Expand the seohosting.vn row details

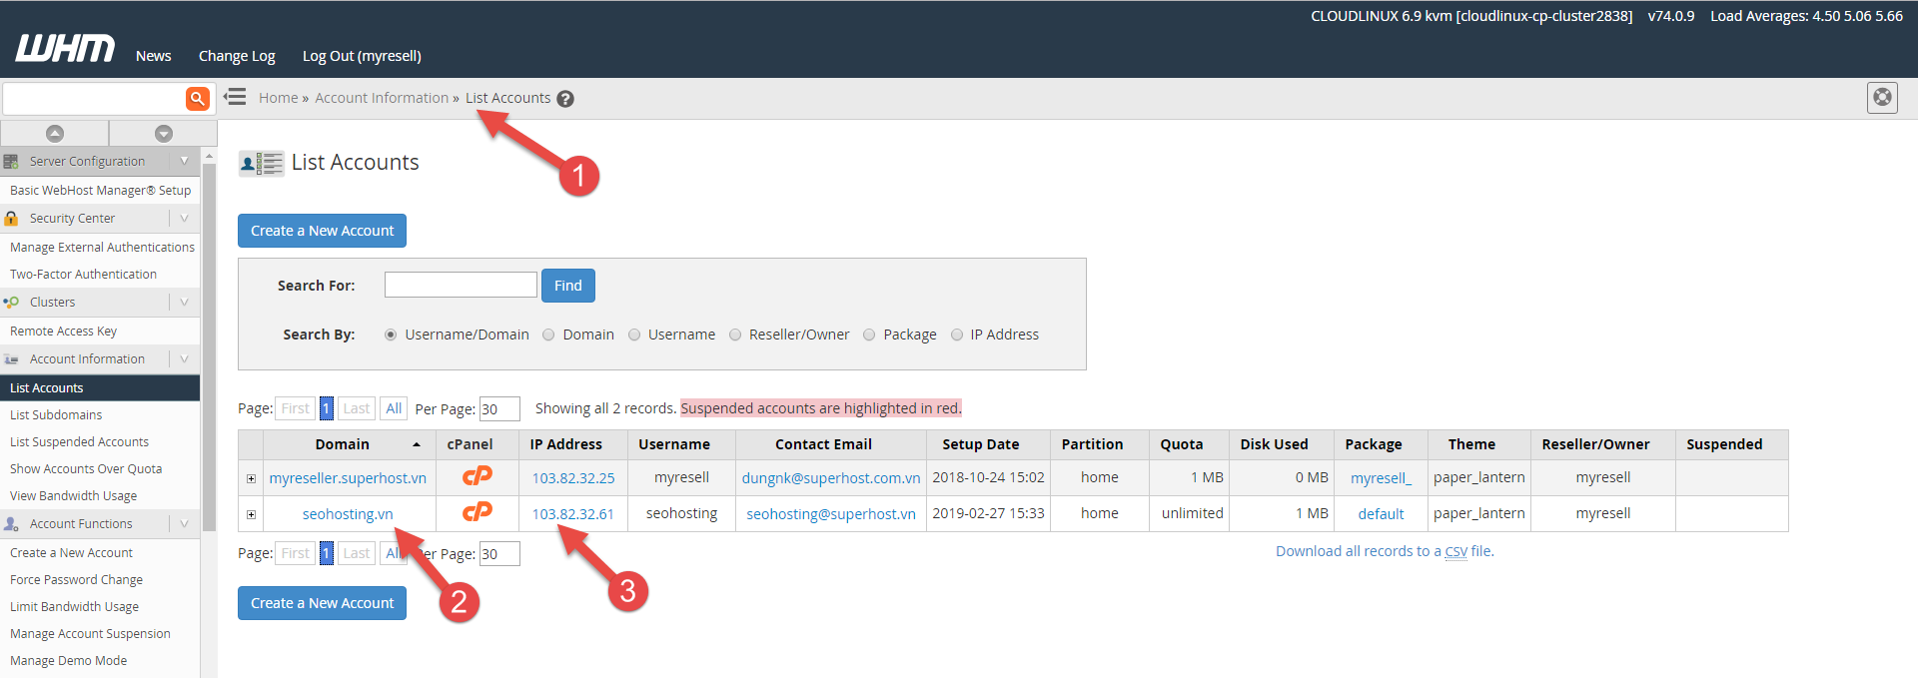tap(251, 515)
